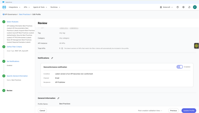Open the settings gear icon
Screen dimensions: 199x113
tap(183, 7)
